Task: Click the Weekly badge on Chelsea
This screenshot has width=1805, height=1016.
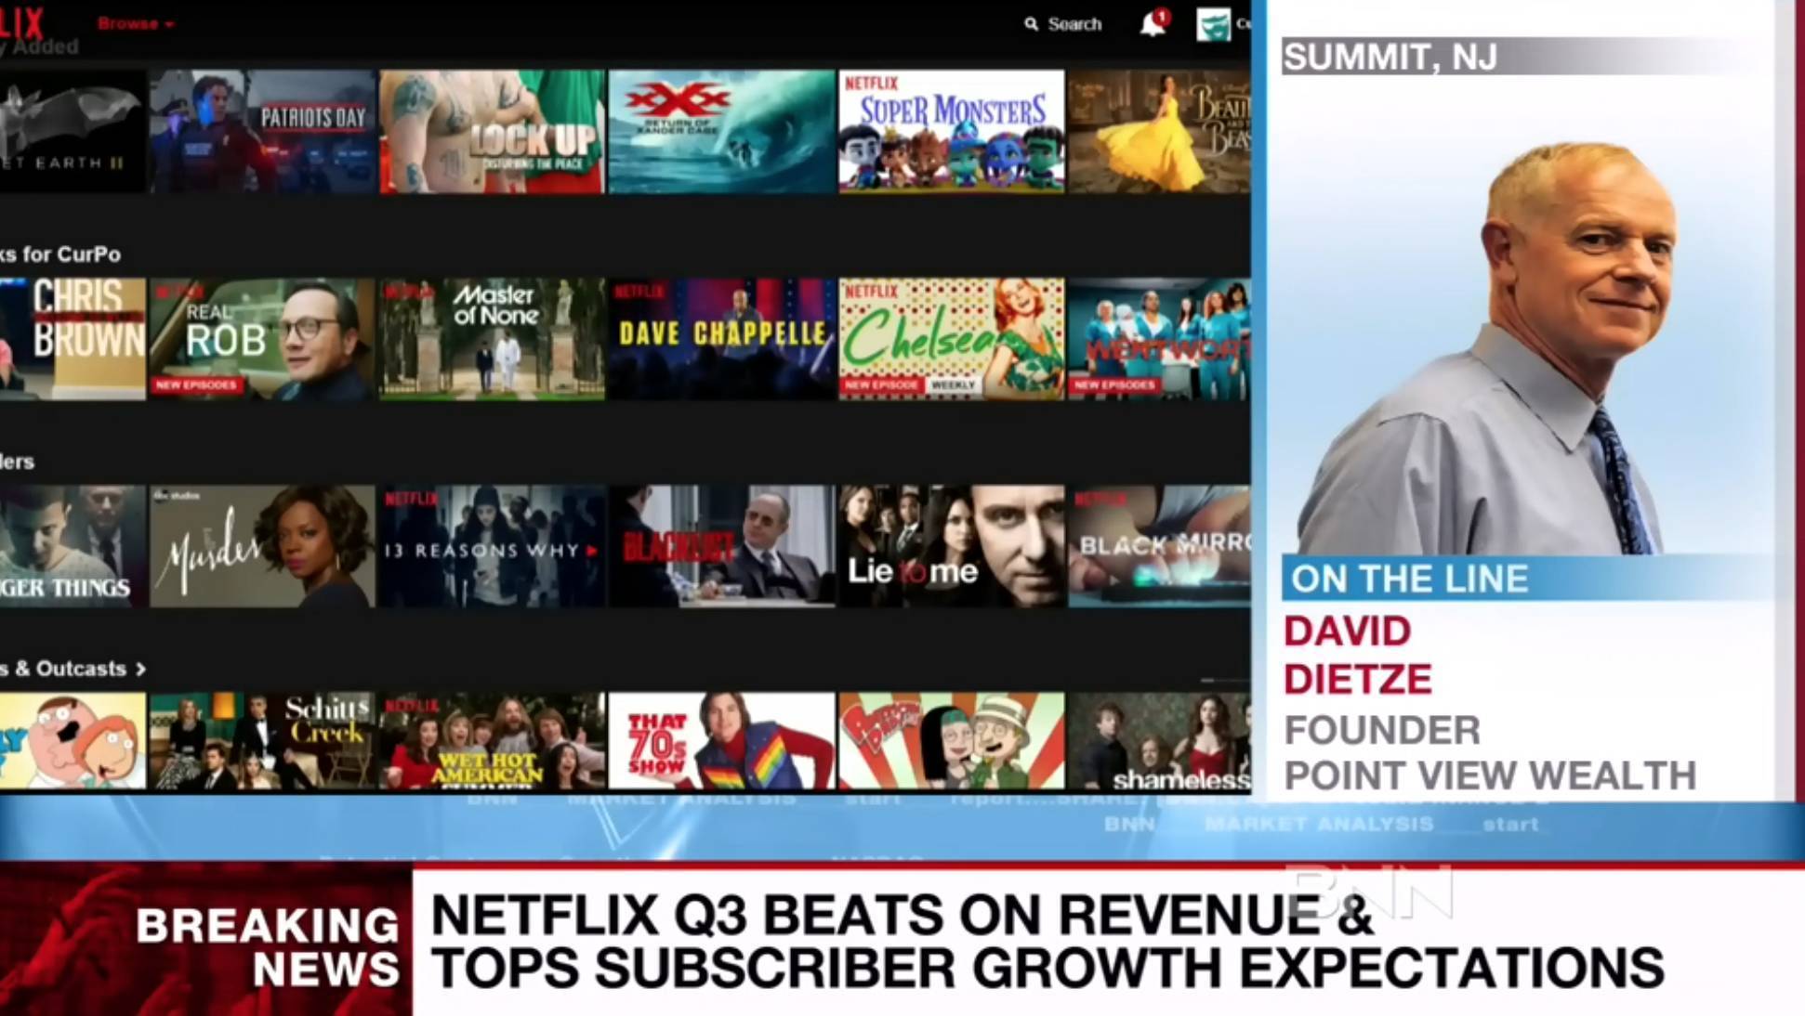Action: [953, 384]
